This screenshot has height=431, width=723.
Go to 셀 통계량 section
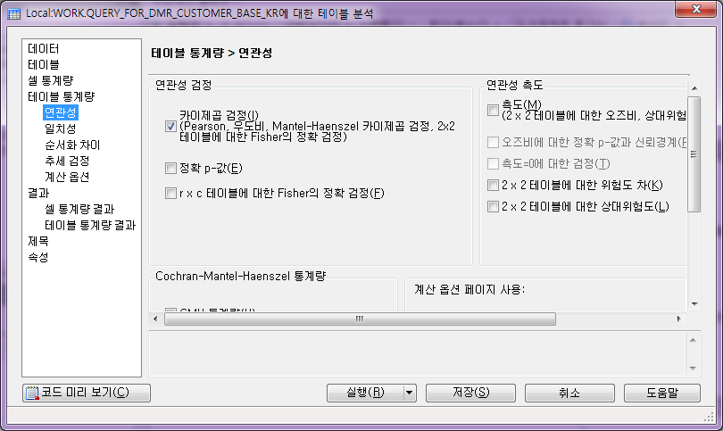point(50,80)
